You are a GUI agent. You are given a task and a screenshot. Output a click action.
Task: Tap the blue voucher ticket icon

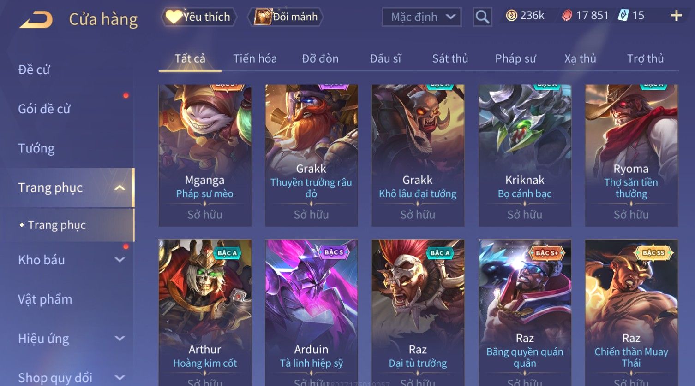623,16
